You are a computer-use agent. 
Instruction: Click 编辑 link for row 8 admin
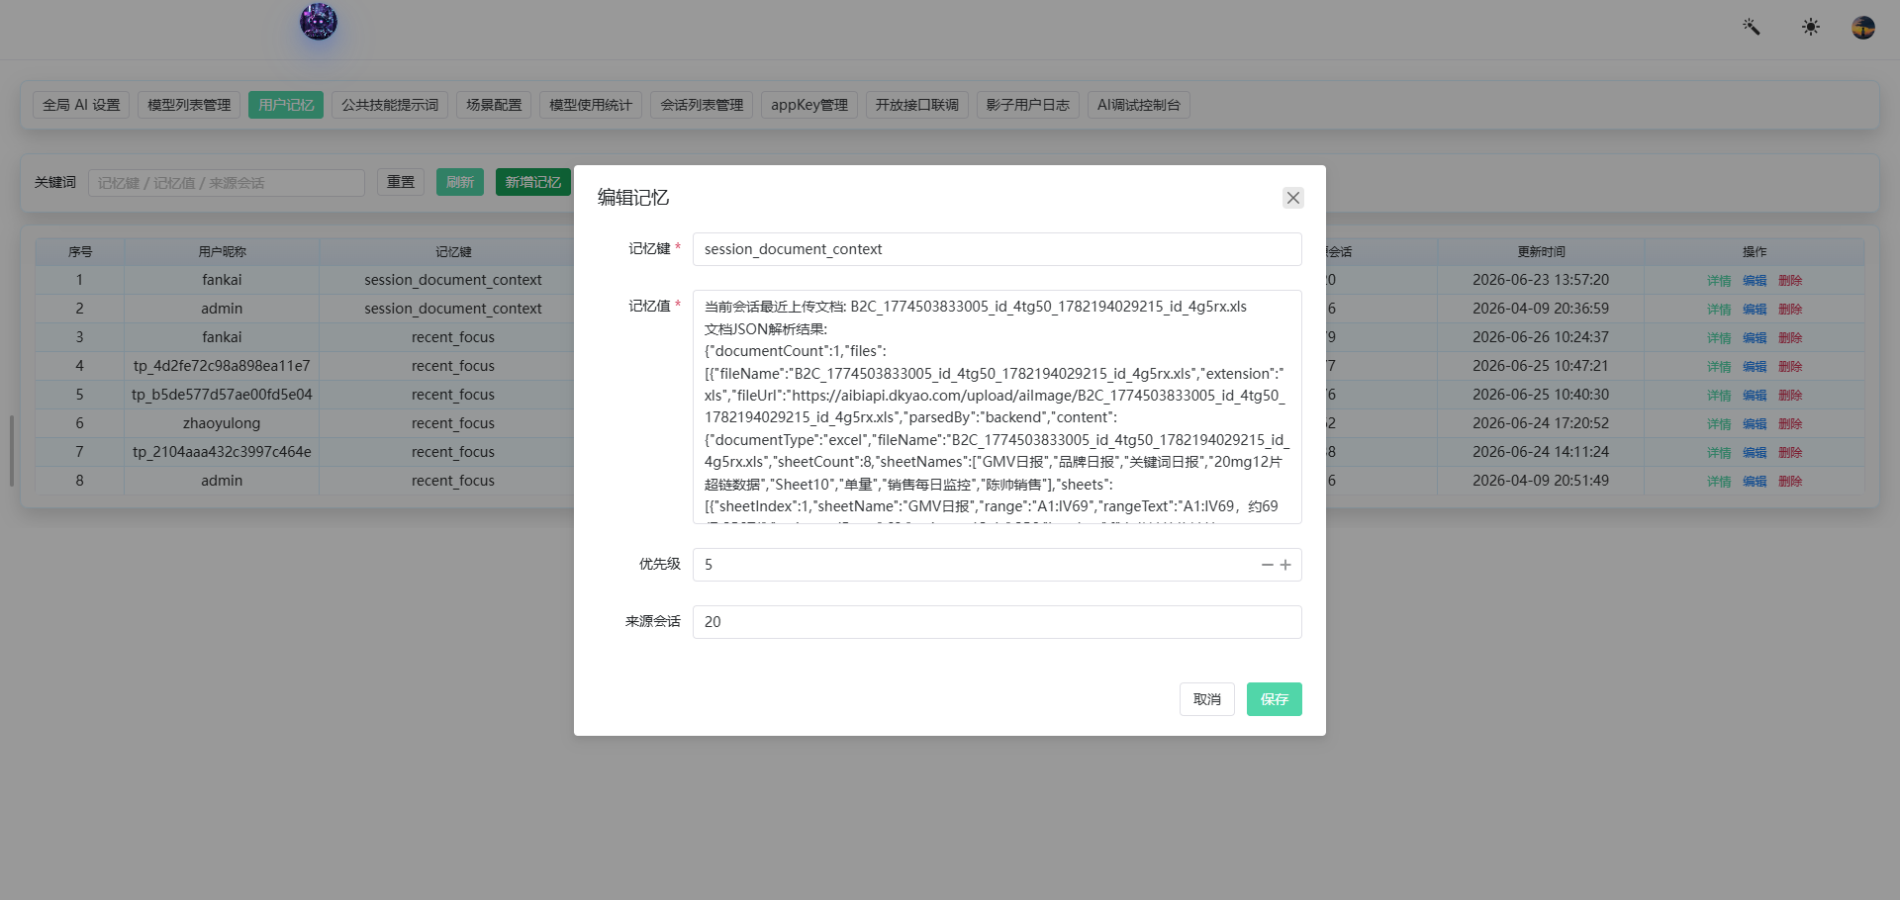tap(1755, 482)
